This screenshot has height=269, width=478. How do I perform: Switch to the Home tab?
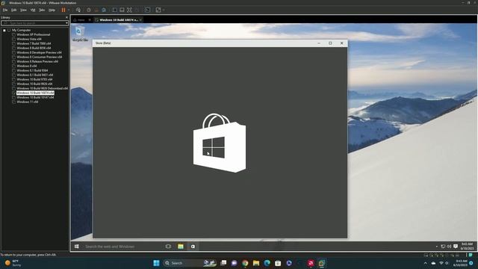pos(81,20)
